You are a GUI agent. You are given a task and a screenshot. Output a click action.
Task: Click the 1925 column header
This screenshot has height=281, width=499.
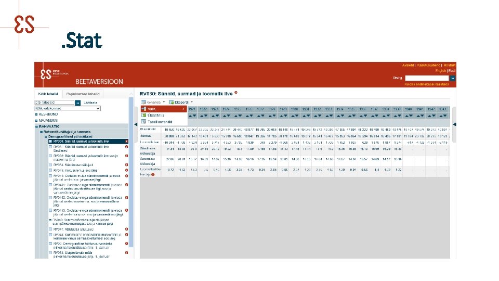[x=238, y=109]
